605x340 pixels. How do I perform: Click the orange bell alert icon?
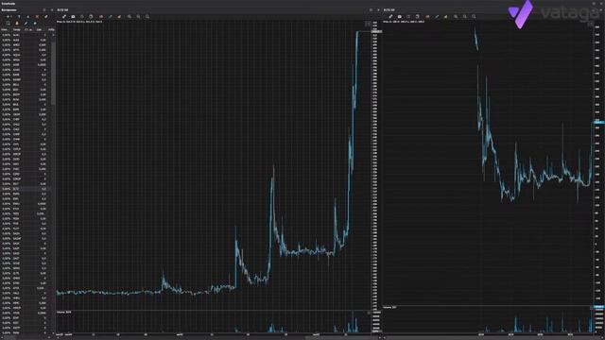click(x=17, y=23)
